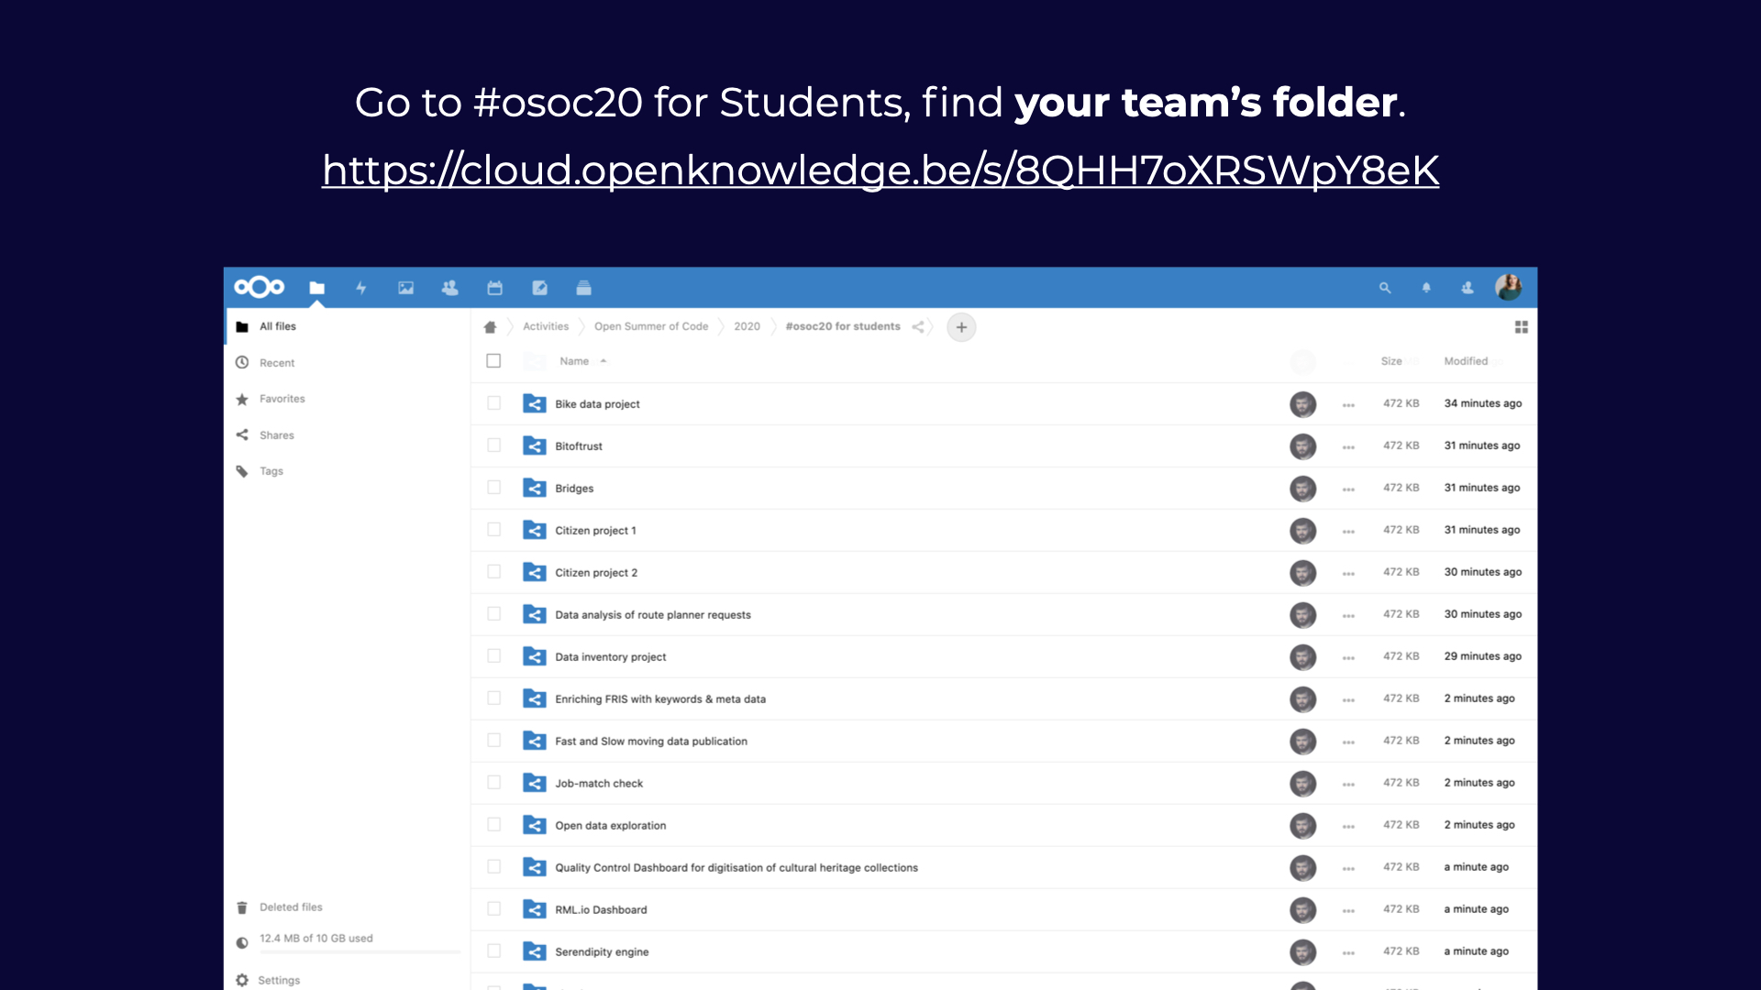Open the contacts menu icon in header
This screenshot has width=1761, height=990.
pyautogui.click(x=1467, y=288)
